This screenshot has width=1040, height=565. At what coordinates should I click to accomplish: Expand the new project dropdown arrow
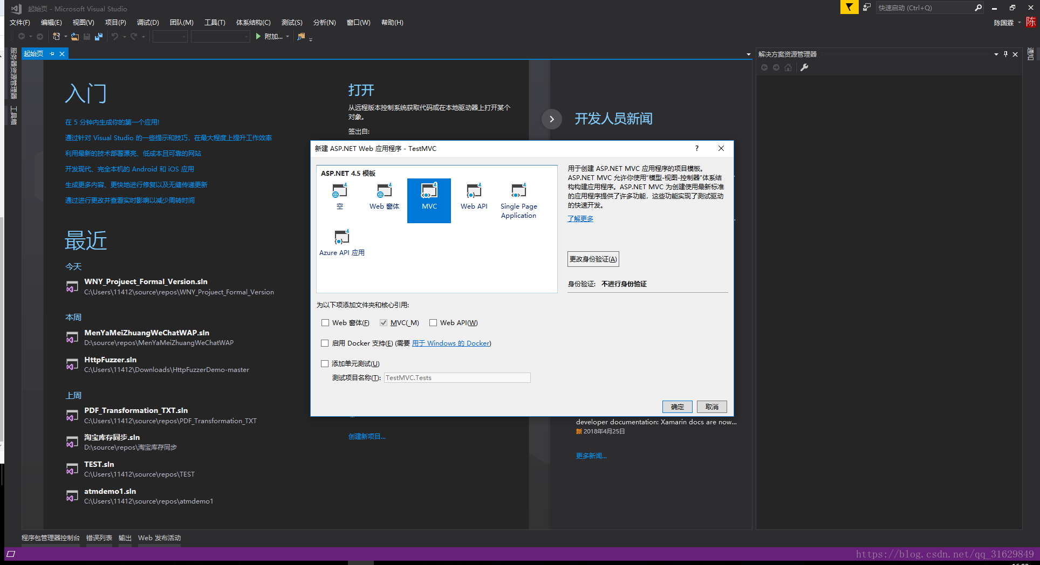[x=65, y=37]
